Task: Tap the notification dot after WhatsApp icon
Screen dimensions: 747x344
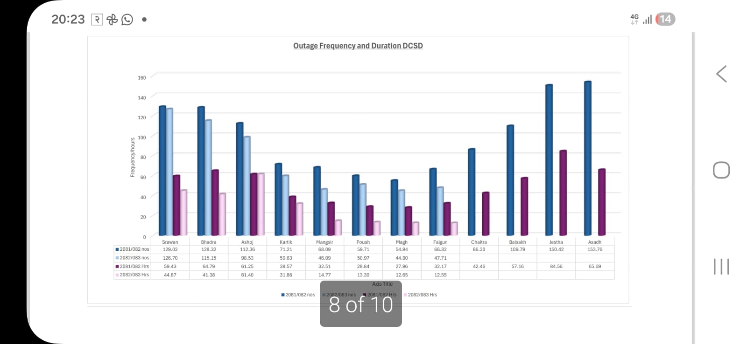Action: coord(144,20)
